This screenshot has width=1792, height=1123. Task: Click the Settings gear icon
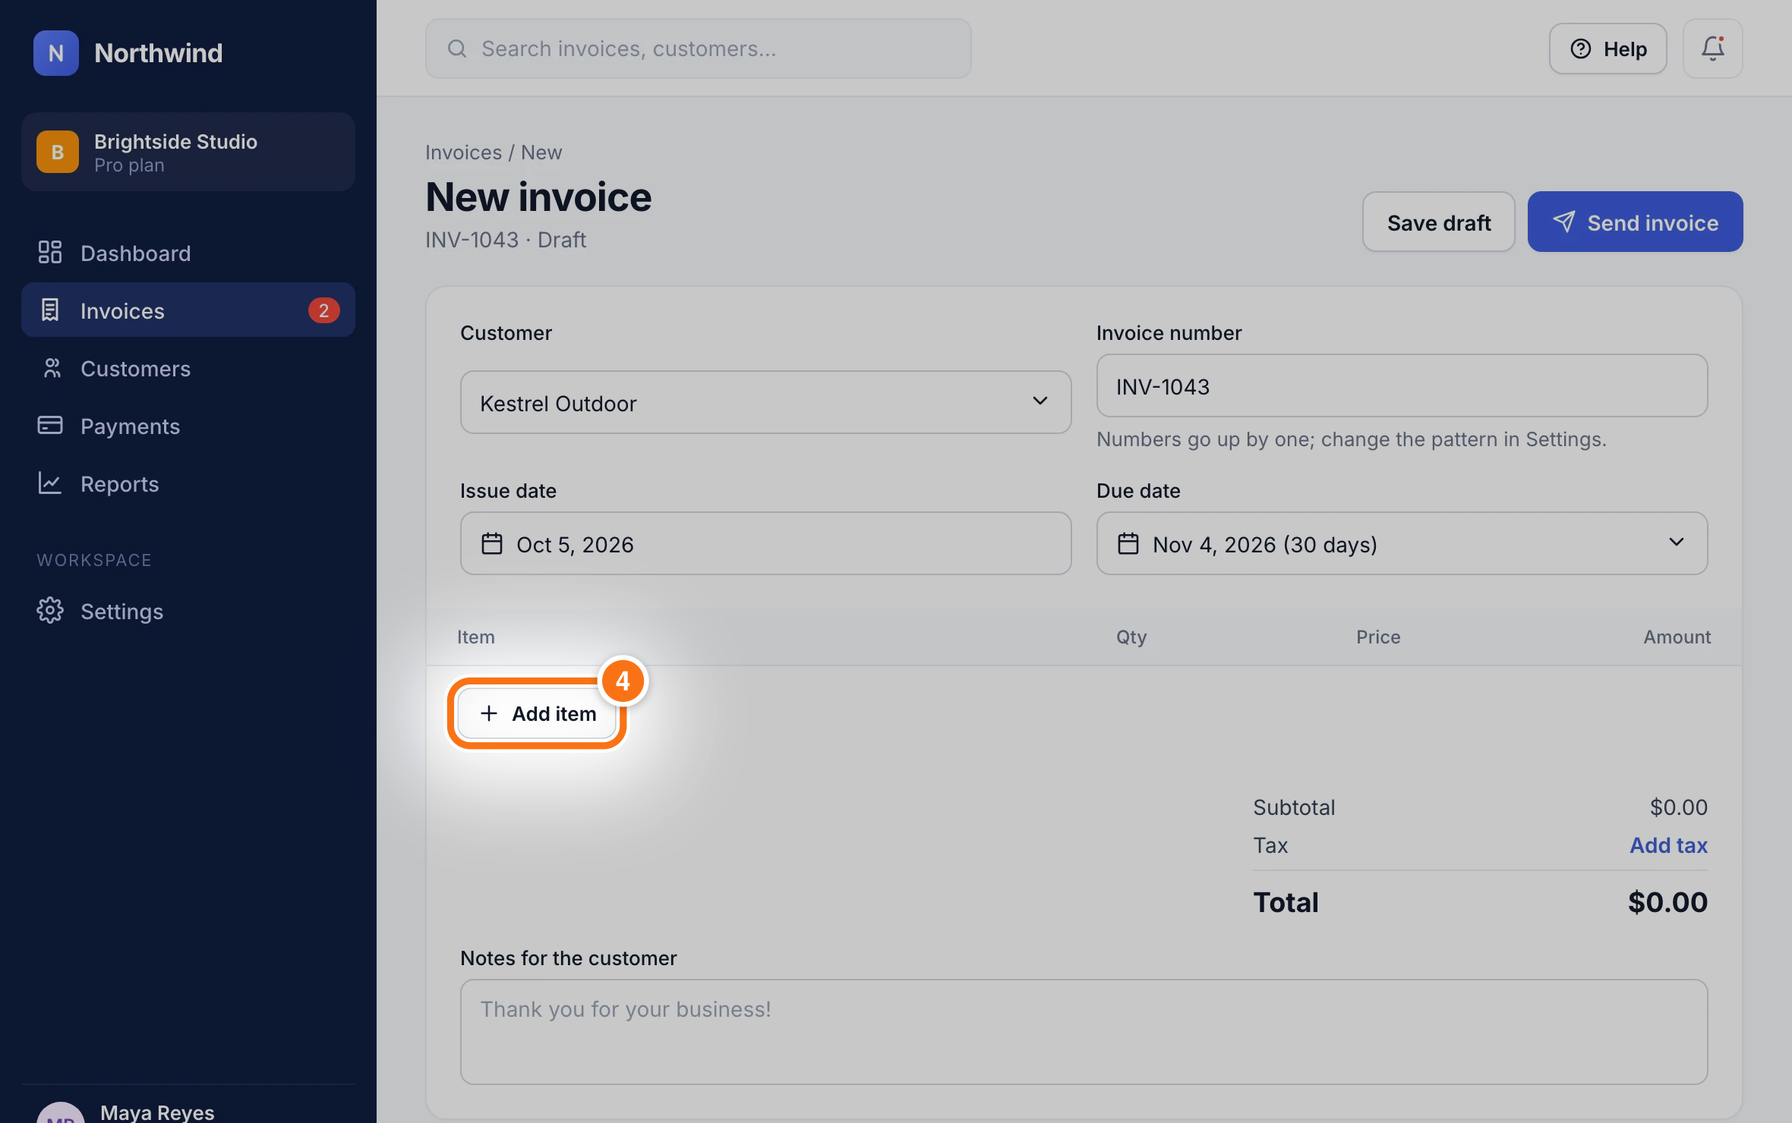pos(50,611)
